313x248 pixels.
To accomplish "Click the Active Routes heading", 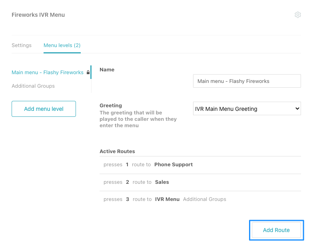I will coord(117,152).
